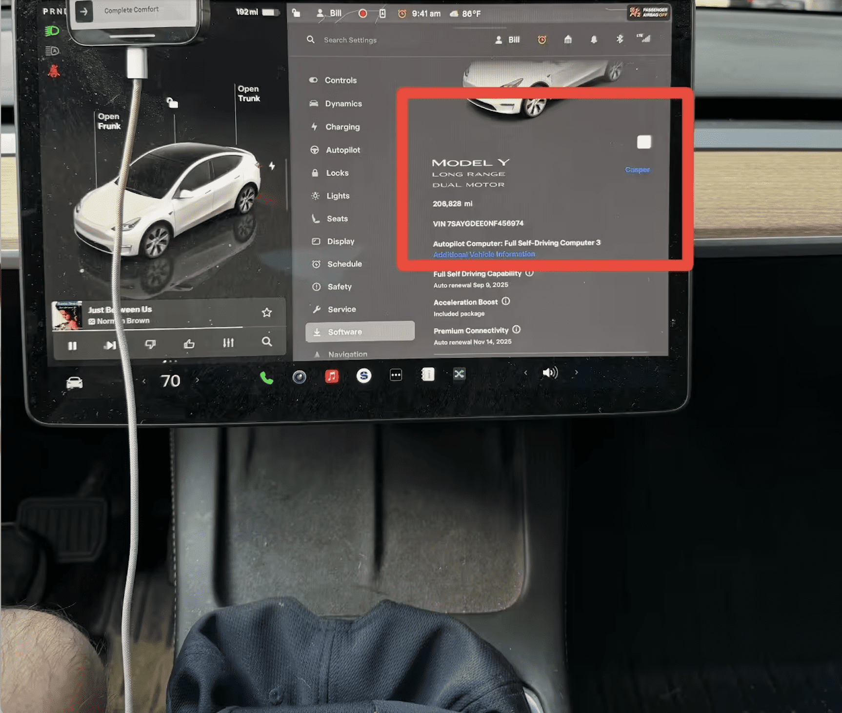Open the blue S app icon
This screenshot has height=713, width=842.
pos(364,375)
